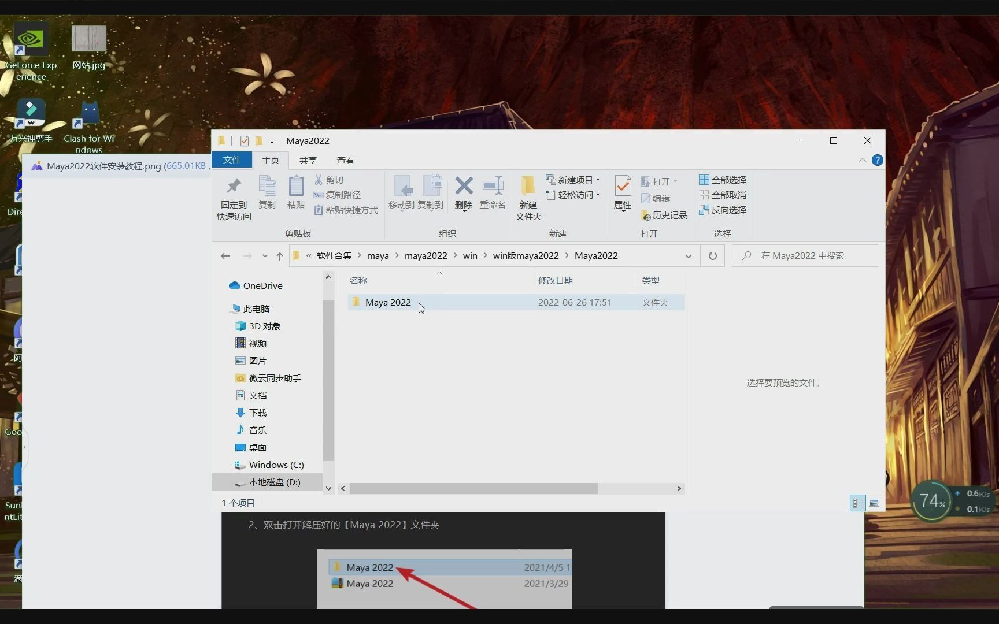Expand the address bar history dropdown

click(x=688, y=256)
